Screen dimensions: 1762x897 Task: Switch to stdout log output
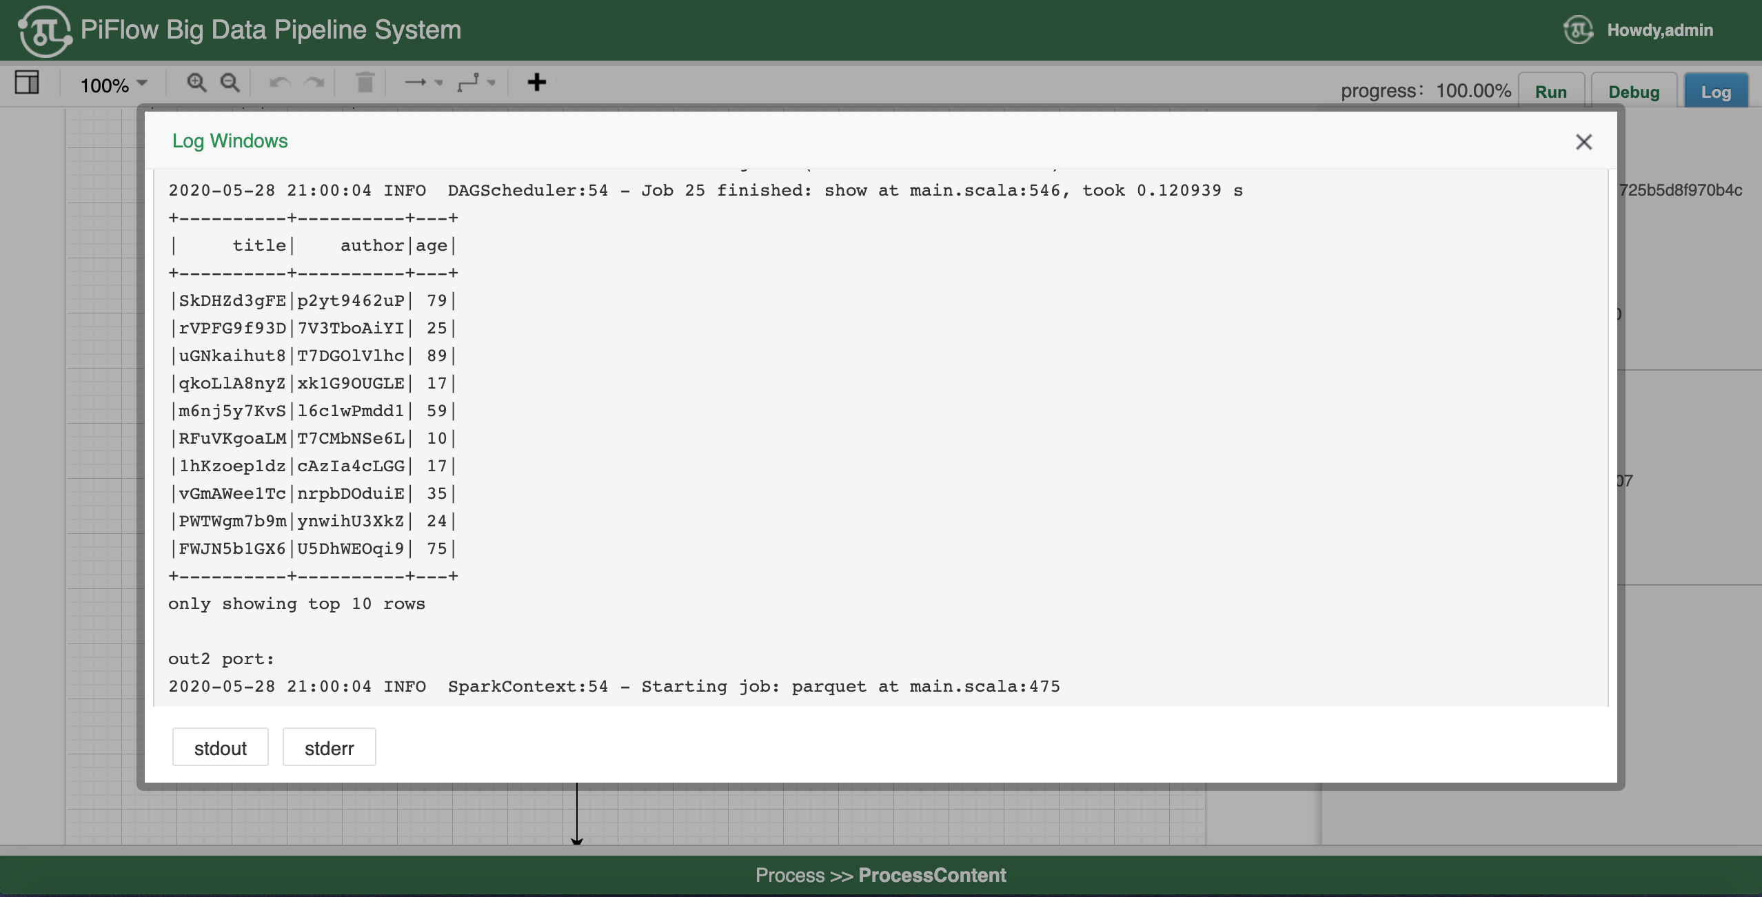pyautogui.click(x=220, y=747)
